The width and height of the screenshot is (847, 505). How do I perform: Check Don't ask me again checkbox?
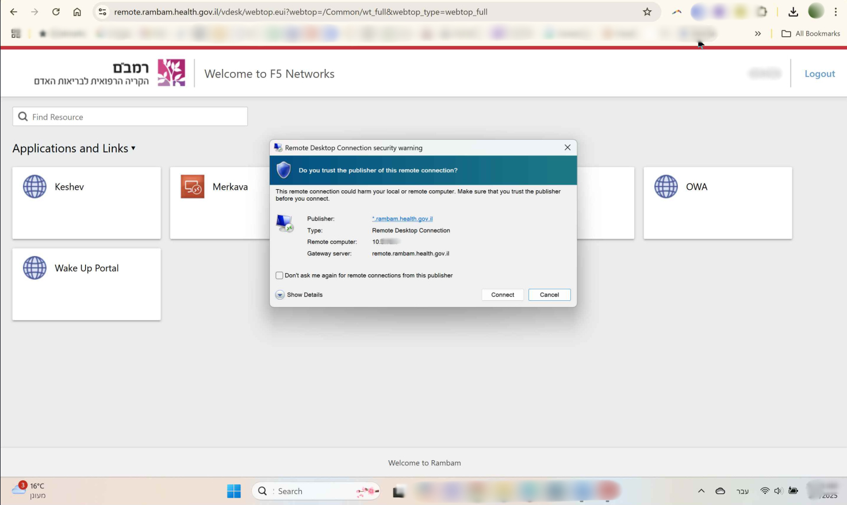[279, 276]
